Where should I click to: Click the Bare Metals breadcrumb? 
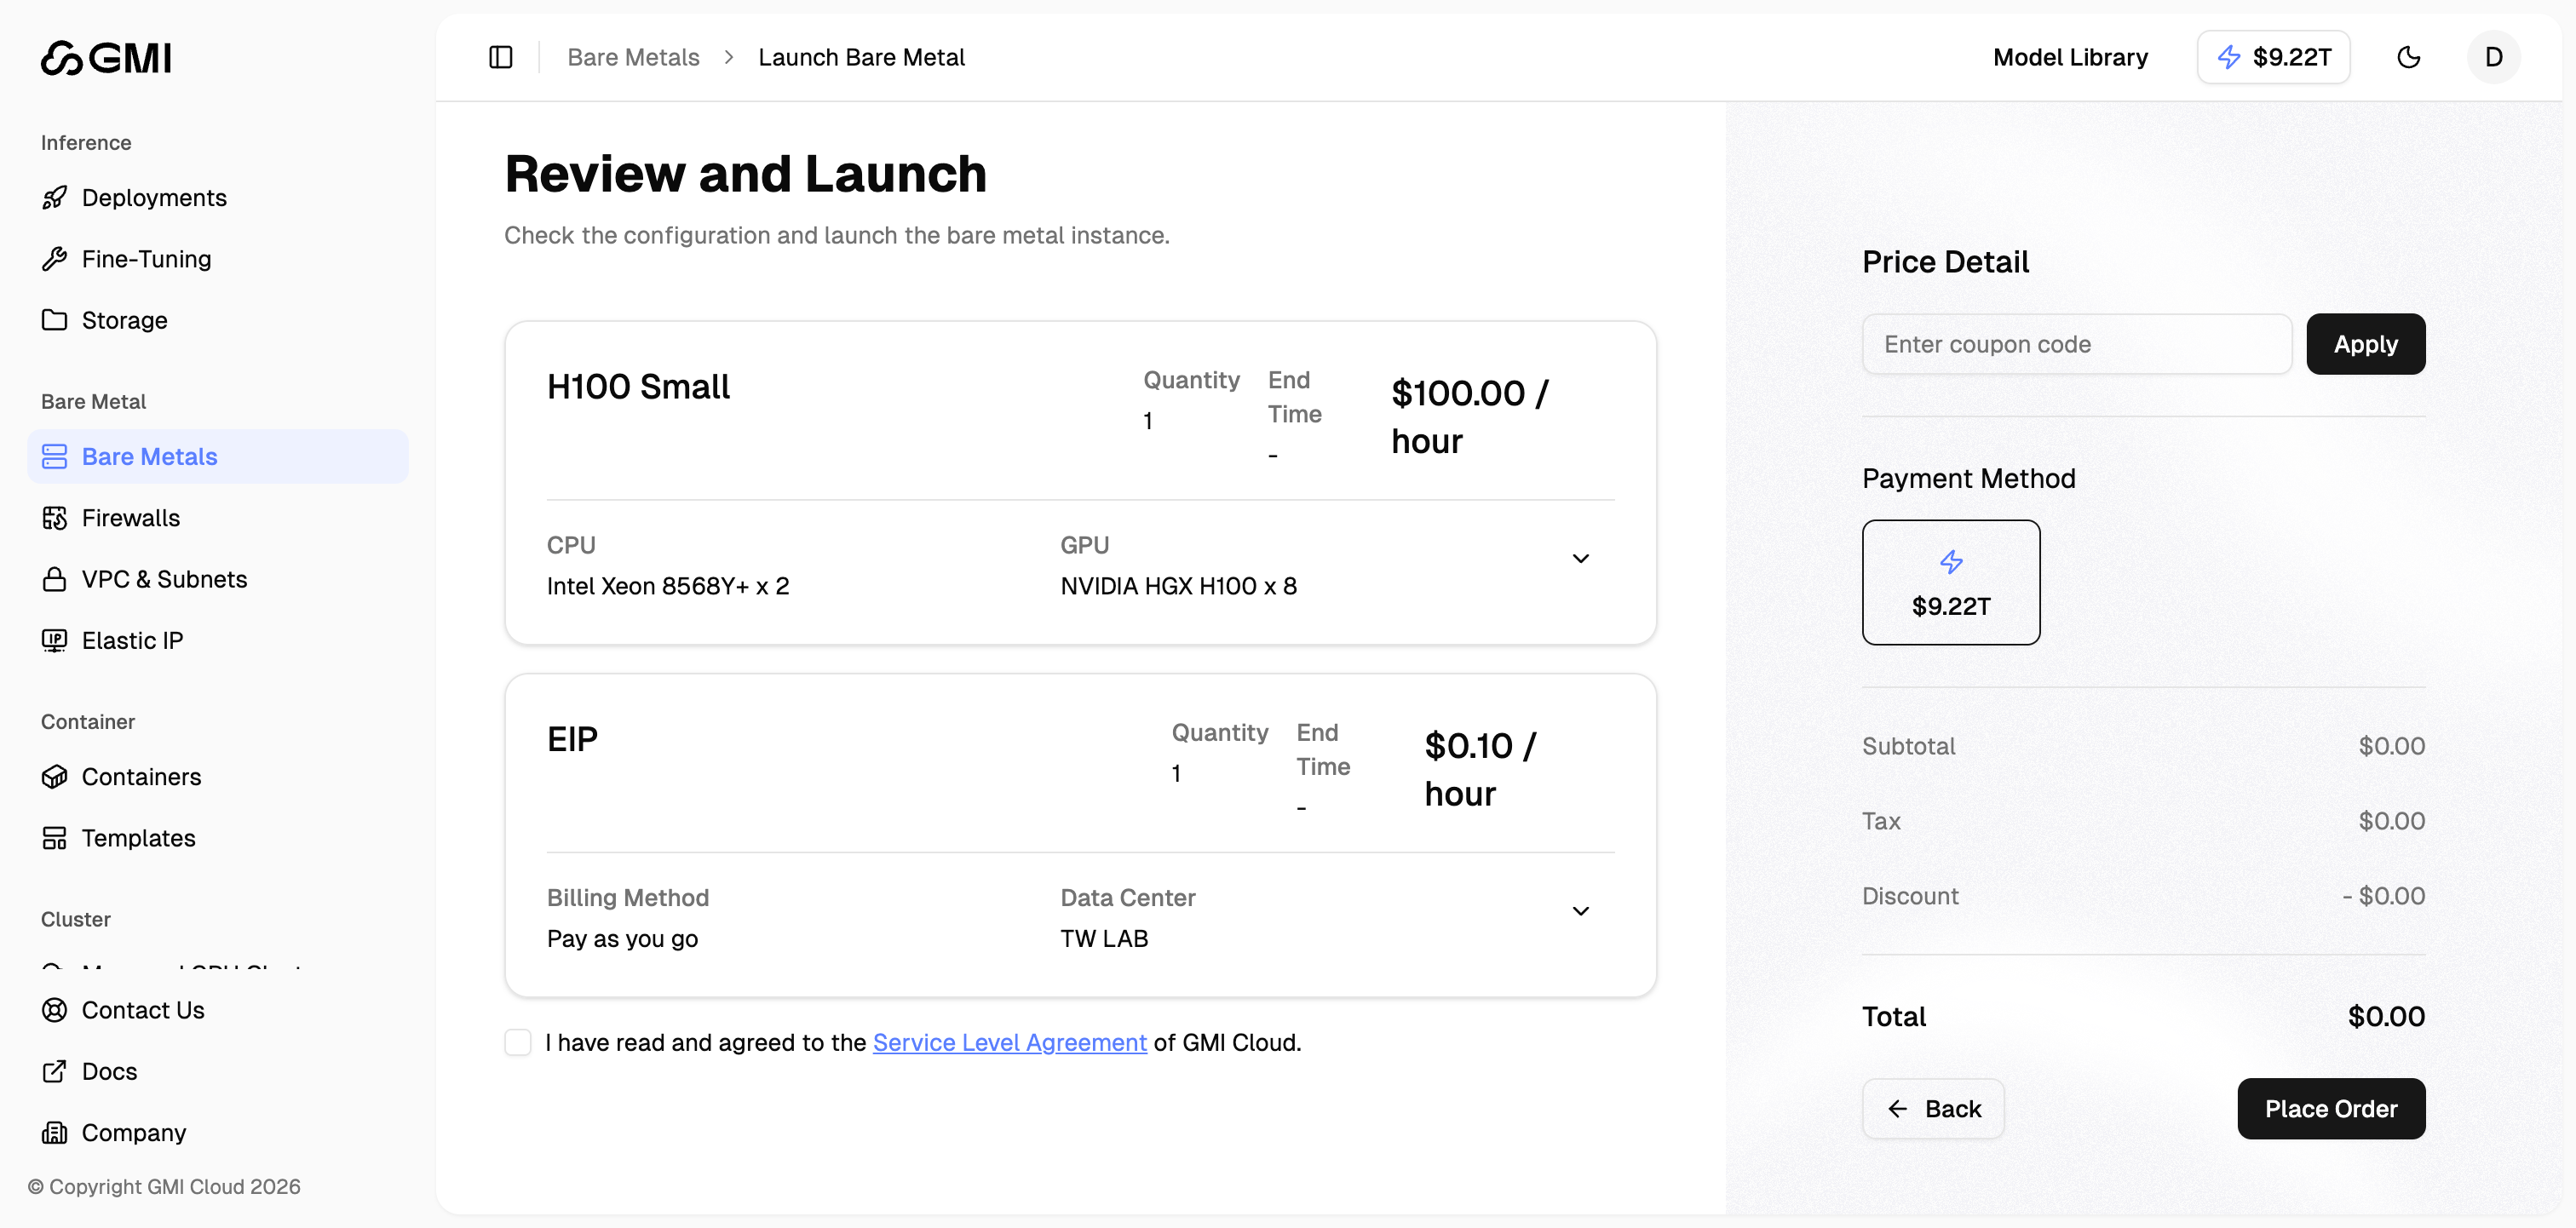click(632, 57)
